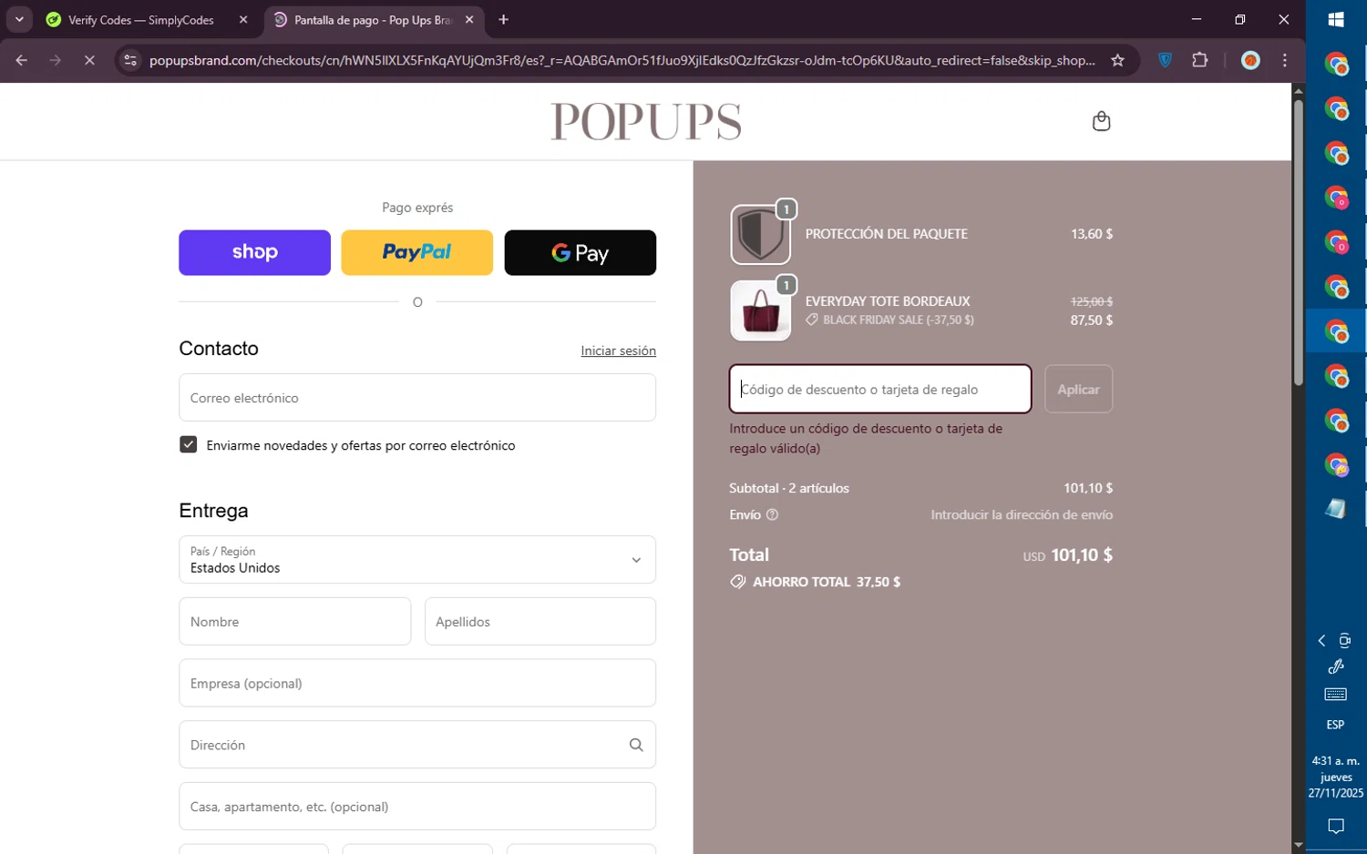Click the 13,60 $ price
Viewport: 1367px width, 854px height.
(x=1092, y=234)
